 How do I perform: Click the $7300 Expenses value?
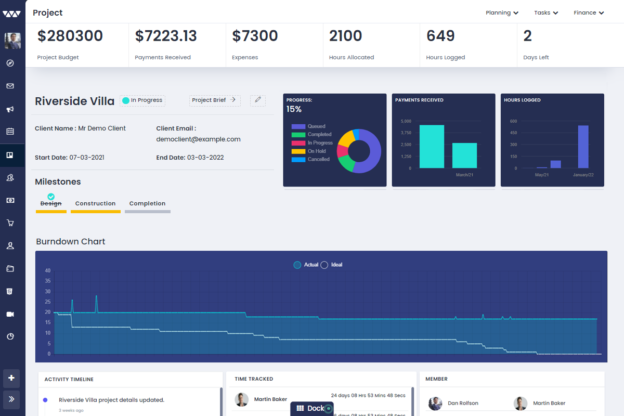[255, 36]
